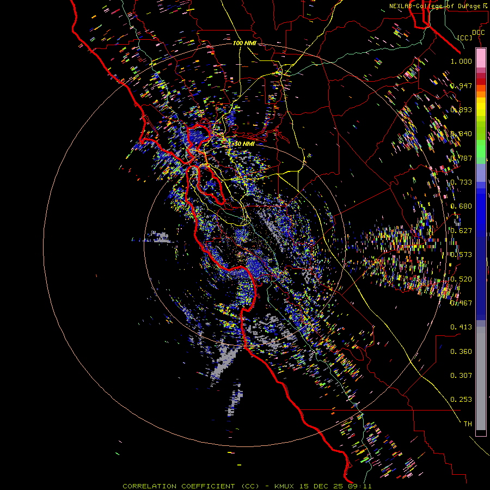This screenshot has height=490, width=490.
Task: Click the 0.360 legend value
Action: (461, 351)
